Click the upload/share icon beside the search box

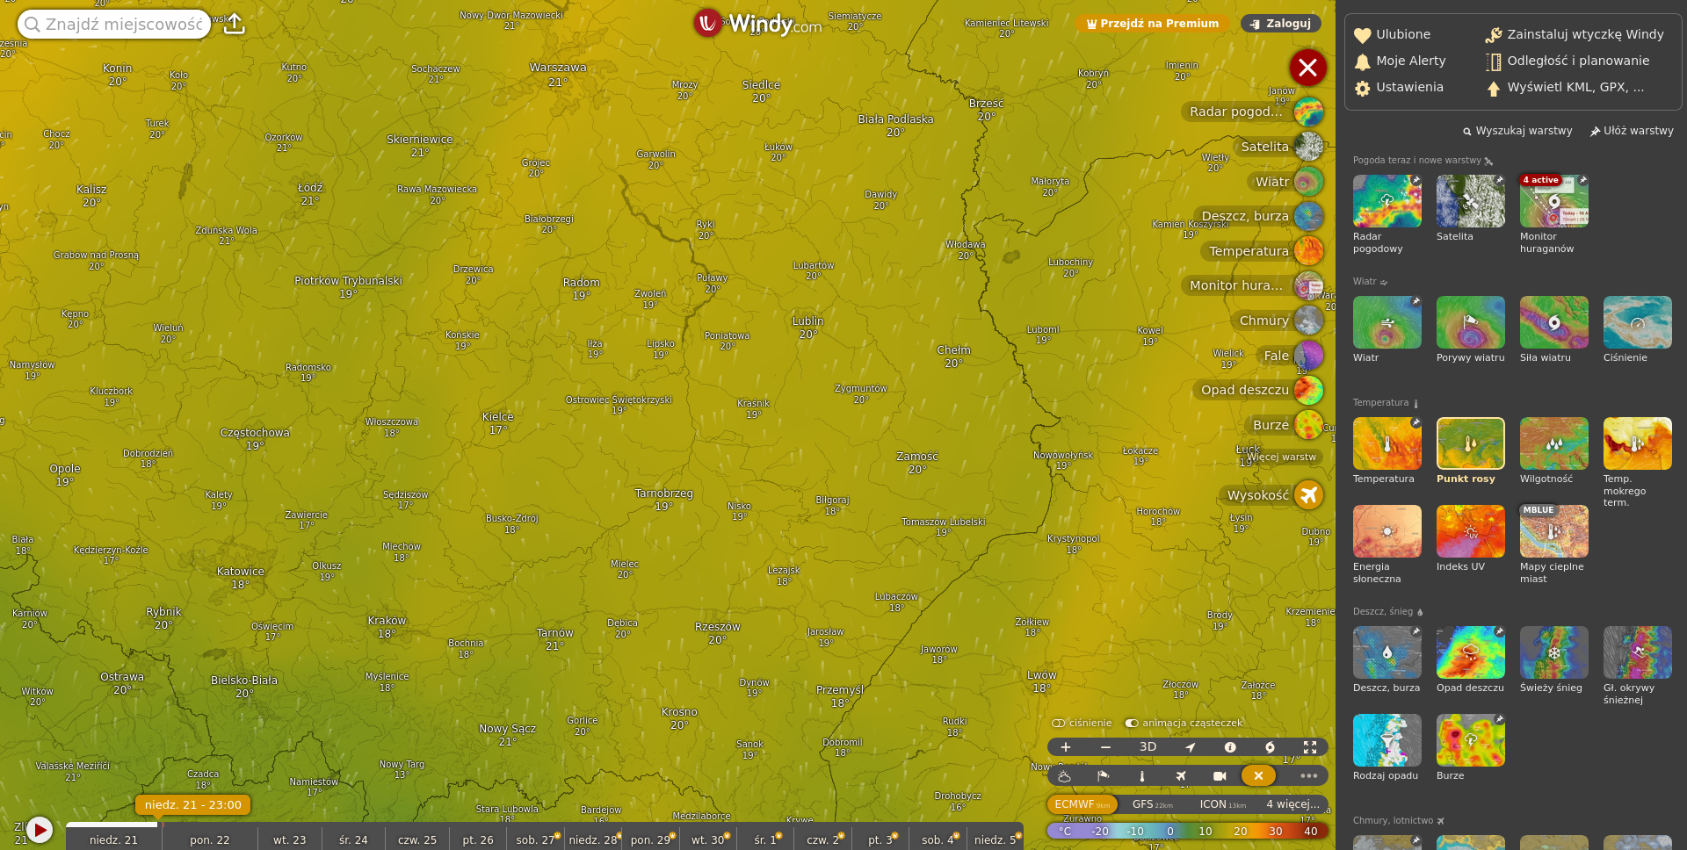234,25
